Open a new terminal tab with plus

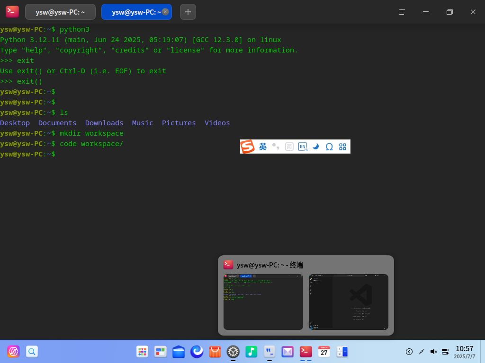click(188, 12)
